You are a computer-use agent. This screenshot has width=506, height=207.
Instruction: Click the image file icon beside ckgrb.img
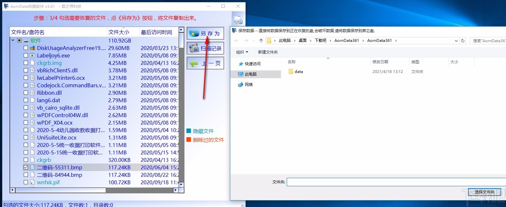pos(32,63)
